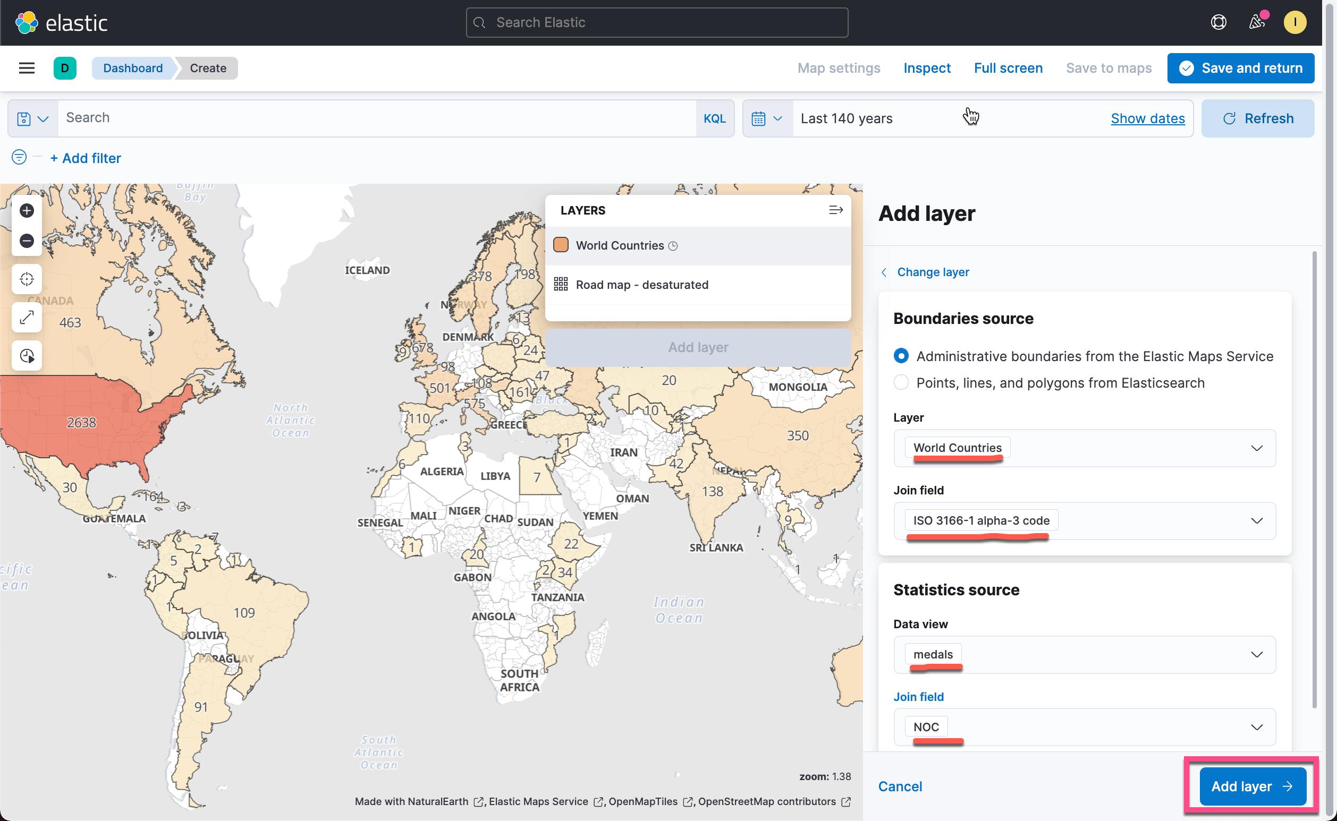This screenshot has height=821, width=1337.
Task: Click the Add layer panel scrollbar
Action: pyautogui.click(x=1314, y=480)
